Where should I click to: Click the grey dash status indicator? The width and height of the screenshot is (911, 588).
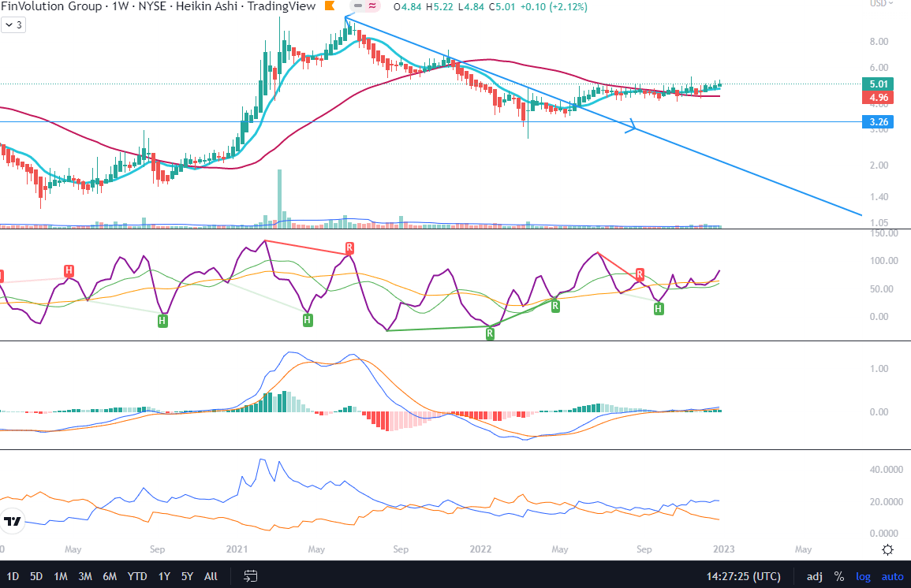tap(358, 6)
